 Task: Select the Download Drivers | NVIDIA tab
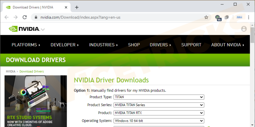point(37,7)
